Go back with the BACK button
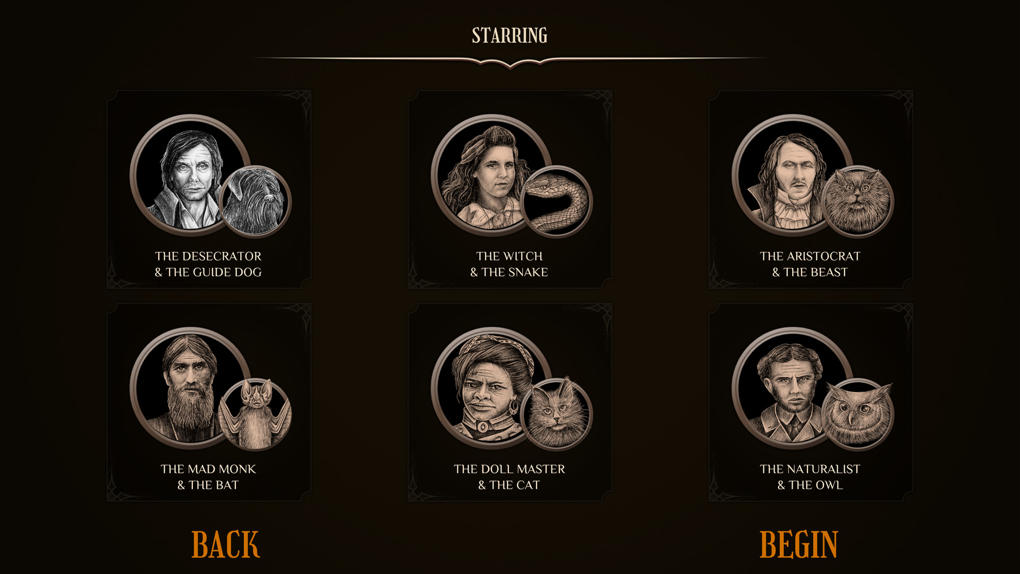Viewport: 1020px width, 574px height. click(x=225, y=544)
